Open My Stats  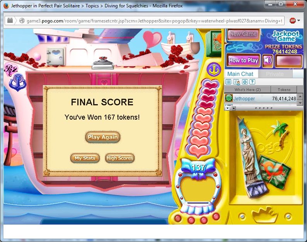(x=85, y=158)
